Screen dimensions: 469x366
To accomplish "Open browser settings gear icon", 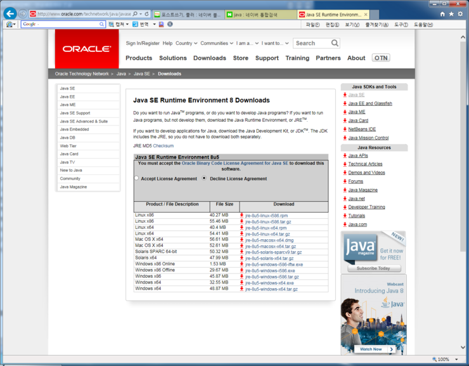I will pos(460,14).
